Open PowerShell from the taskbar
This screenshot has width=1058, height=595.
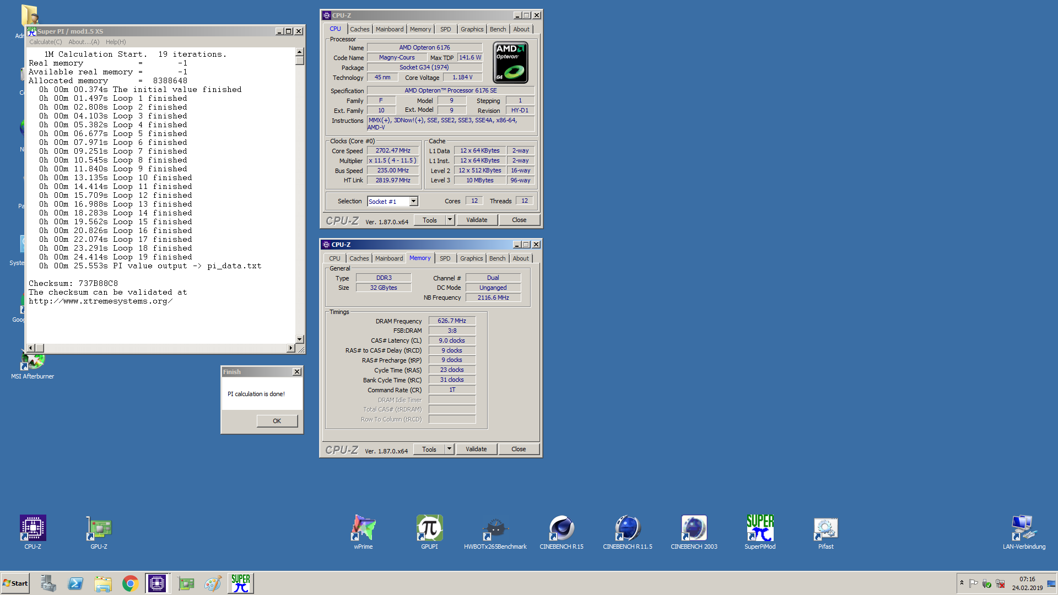[75, 583]
